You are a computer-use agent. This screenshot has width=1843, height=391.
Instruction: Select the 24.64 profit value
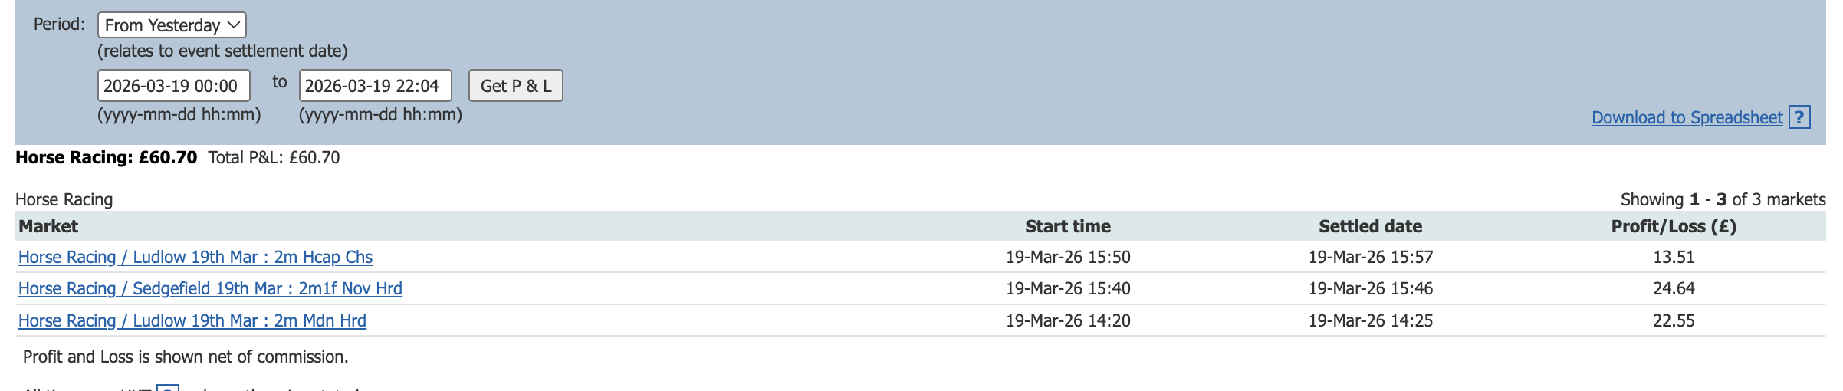click(1674, 288)
